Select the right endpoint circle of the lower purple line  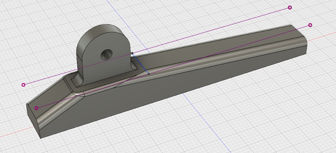point(310,25)
